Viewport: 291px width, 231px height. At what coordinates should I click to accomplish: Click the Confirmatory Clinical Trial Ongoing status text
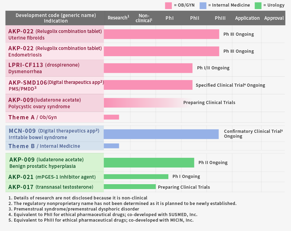pyautogui.click(x=253, y=134)
